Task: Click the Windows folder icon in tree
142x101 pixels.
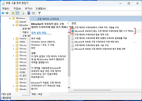Action: pos(13,18)
